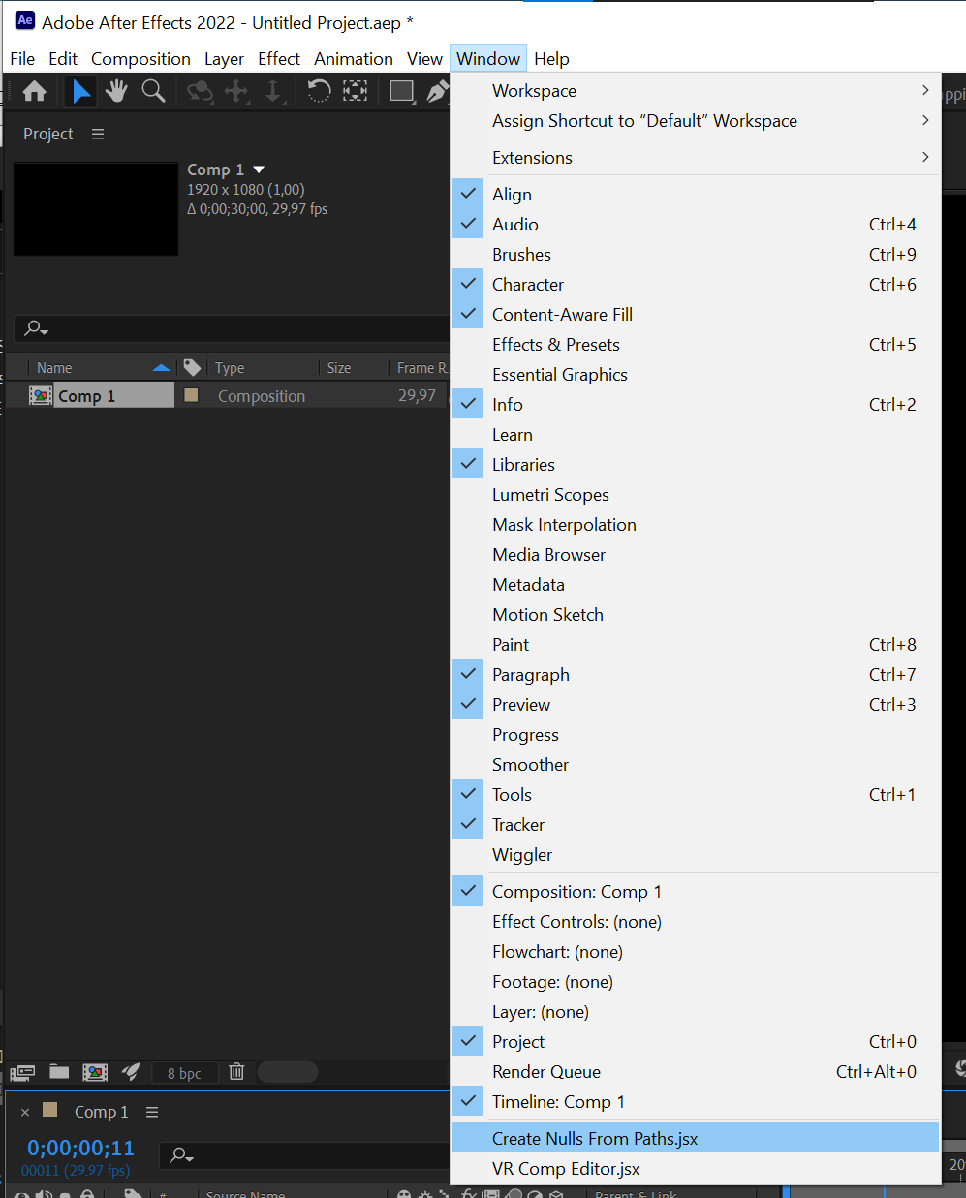Screen dimensions: 966x1198
Task: Expand the Extensions submenu
Action: click(x=696, y=157)
